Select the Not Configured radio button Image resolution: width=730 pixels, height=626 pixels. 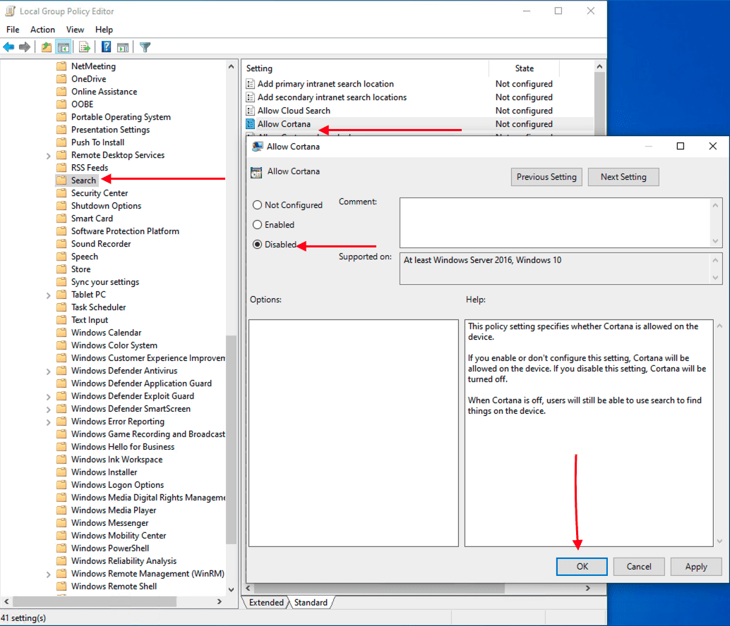point(257,205)
